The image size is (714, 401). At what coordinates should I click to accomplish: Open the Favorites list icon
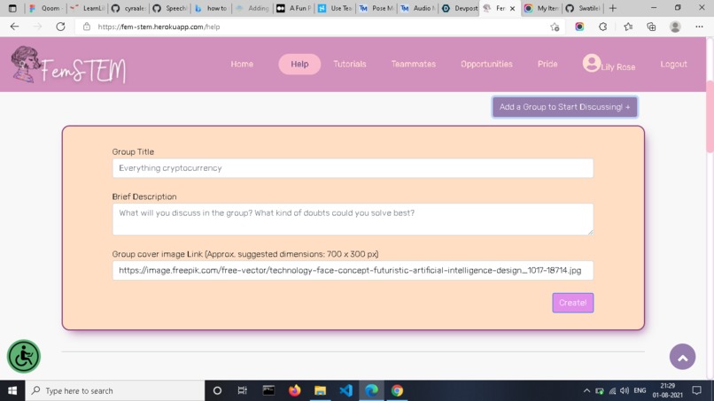pos(628,27)
